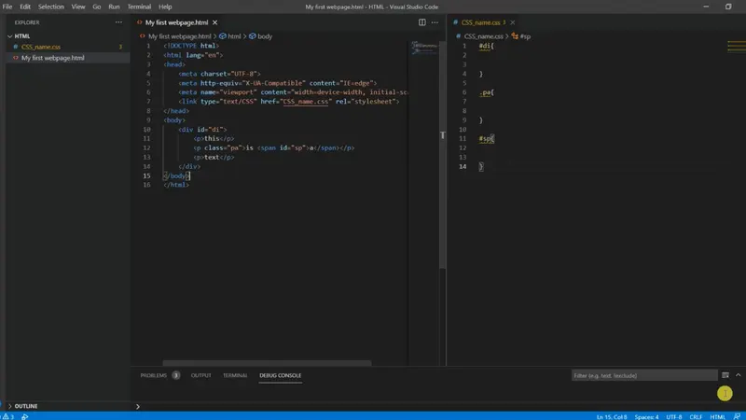
Task: Open more actions for the HTML editor group
Action: pyautogui.click(x=435, y=22)
